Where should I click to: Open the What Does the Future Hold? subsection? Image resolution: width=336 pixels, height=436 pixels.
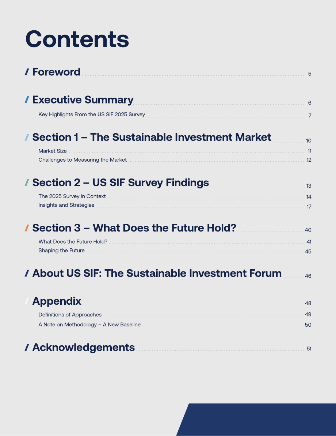pyautogui.click(x=73, y=242)
